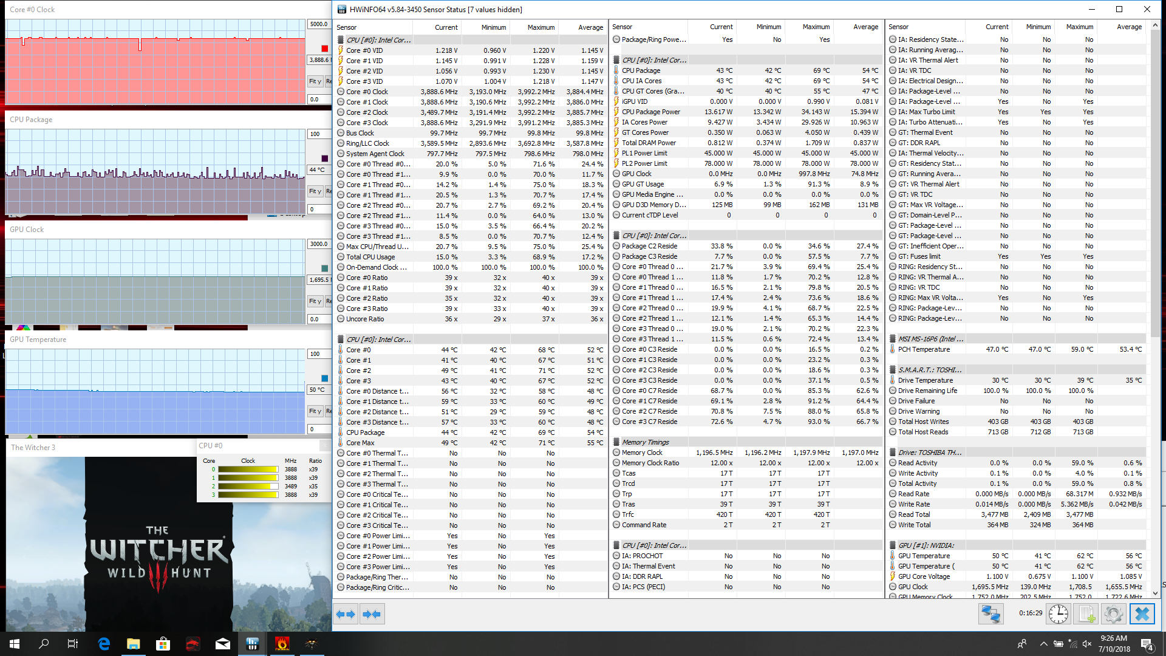Open the Wi-Fi network icon in tray
Viewport: 1166px width, 656px height.
pos(1072,644)
